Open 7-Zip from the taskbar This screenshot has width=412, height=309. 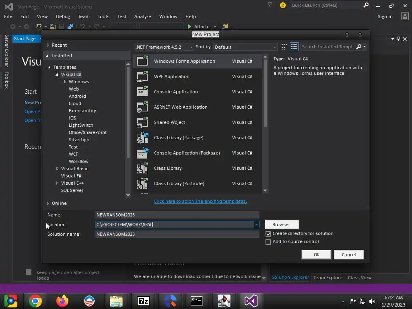(x=143, y=301)
